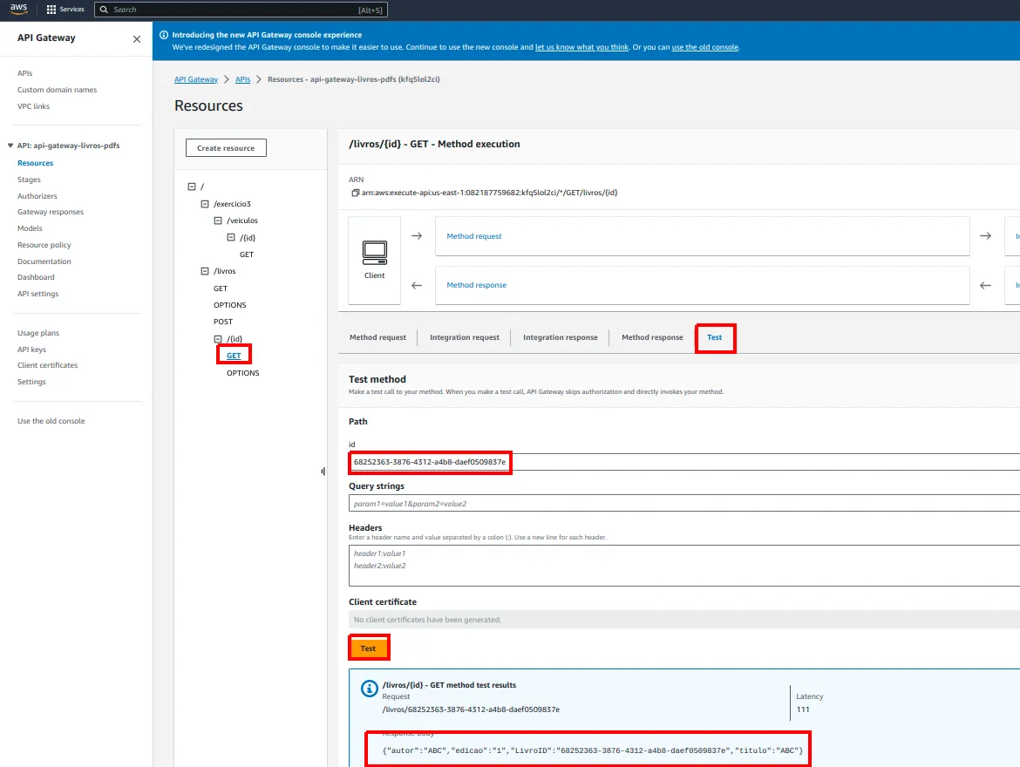Select OPTIONS method under /livros/{id}
Image resolution: width=1020 pixels, height=767 pixels.
tap(242, 373)
